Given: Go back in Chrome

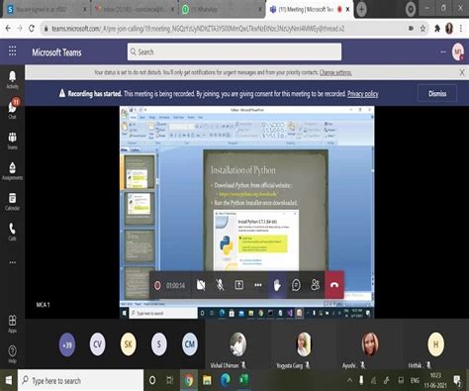Looking at the screenshot, I should click(8, 29).
